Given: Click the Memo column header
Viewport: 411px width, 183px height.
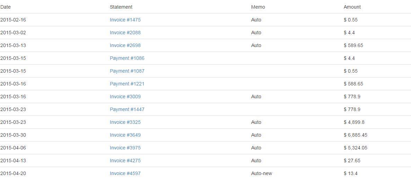Looking at the screenshot, I should [x=258, y=7].
